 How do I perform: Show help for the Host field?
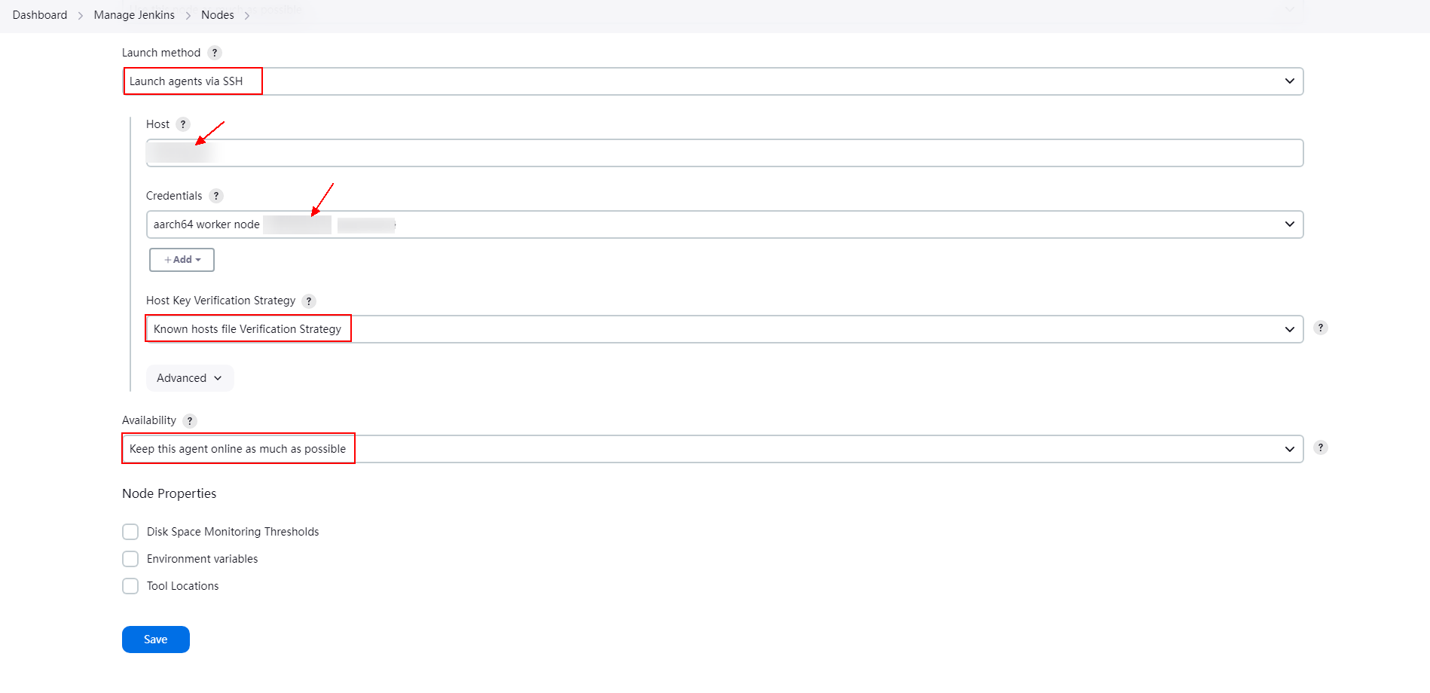click(x=183, y=124)
